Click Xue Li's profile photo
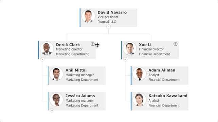 (x=130, y=48)
